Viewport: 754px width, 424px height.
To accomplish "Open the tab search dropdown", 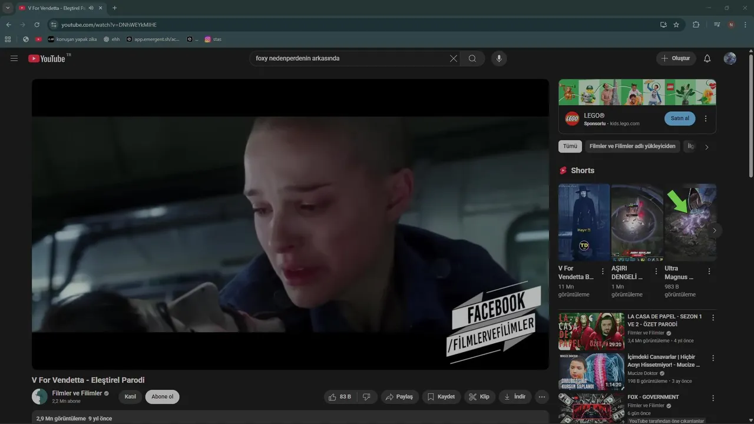I will coord(8,8).
